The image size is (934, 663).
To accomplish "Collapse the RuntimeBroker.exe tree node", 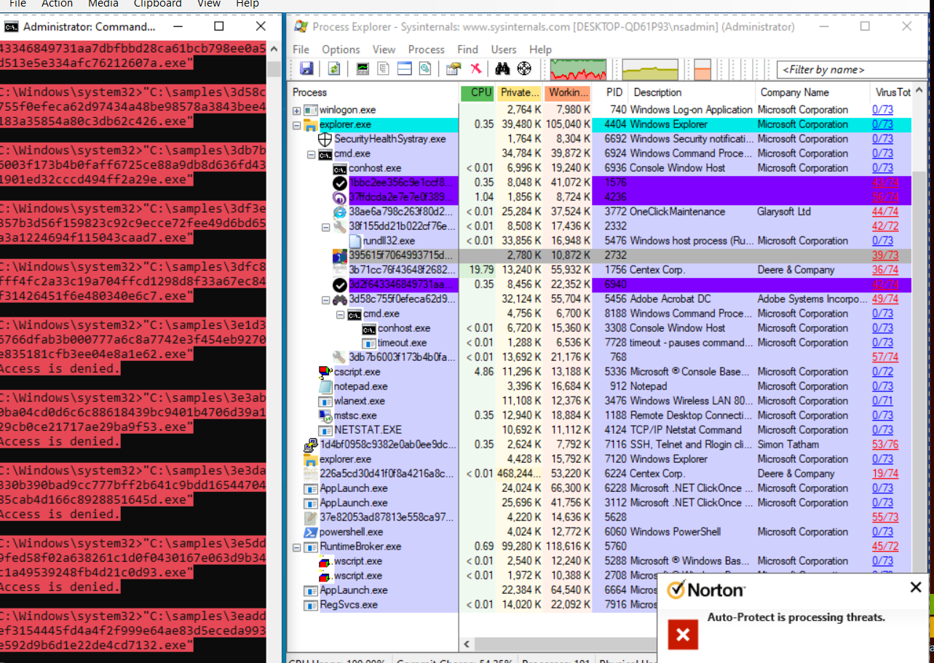I will click(x=297, y=547).
